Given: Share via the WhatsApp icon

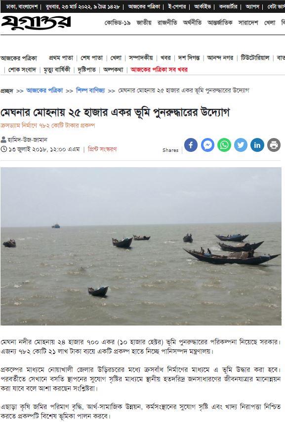Looking at the screenshot, I should (224, 145).
